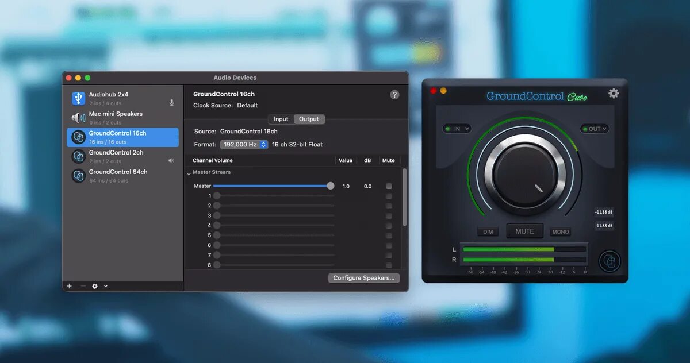Image resolution: width=690 pixels, height=363 pixels.
Task: Click the Value column header
Action: click(346, 160)
